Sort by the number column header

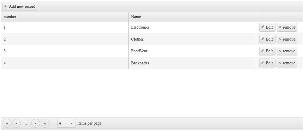coord(10,17)
